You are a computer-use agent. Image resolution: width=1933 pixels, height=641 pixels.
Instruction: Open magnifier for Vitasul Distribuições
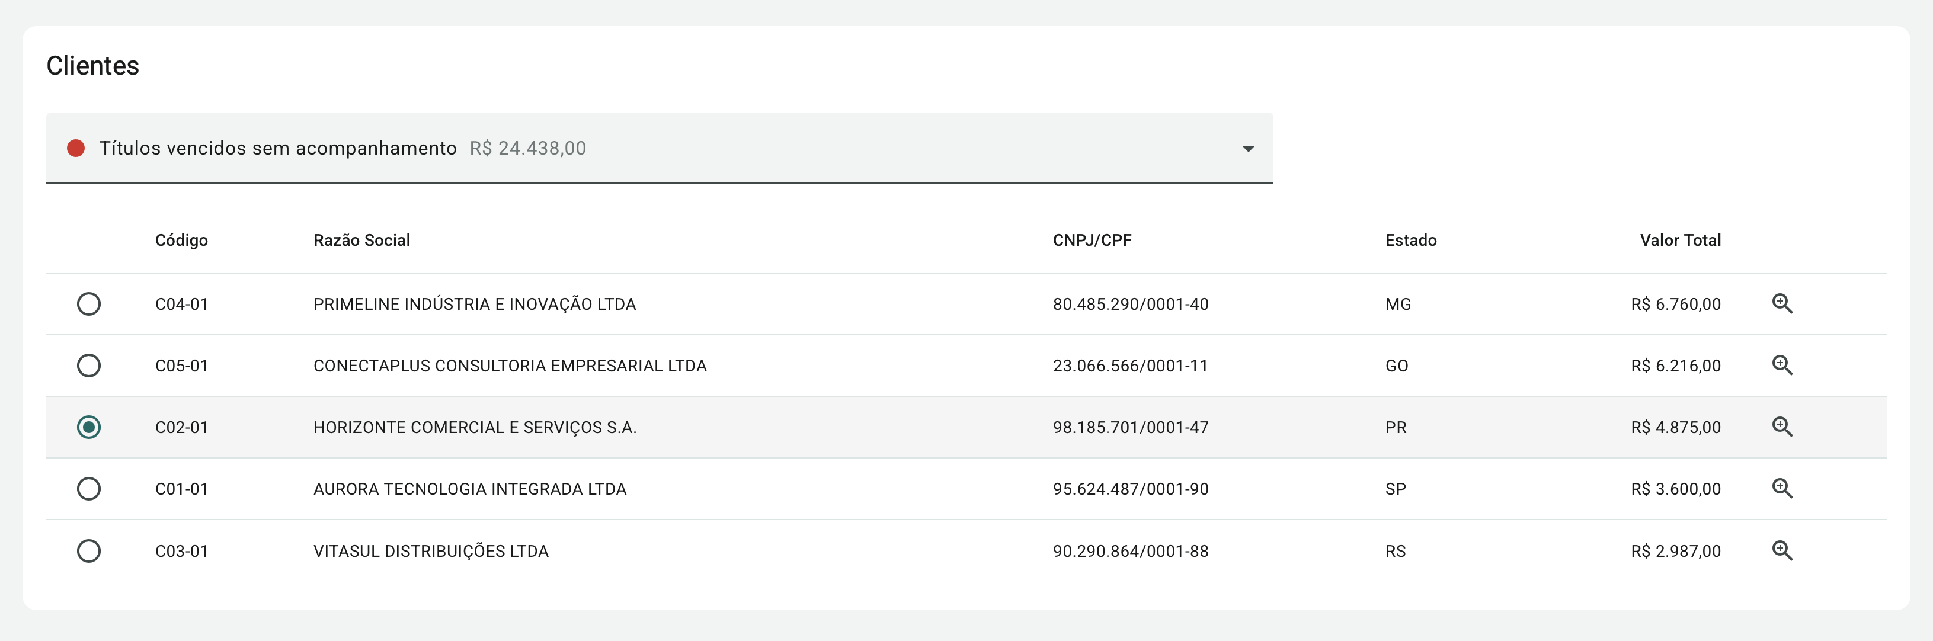pyautogui.click(x=1781, y=551)
